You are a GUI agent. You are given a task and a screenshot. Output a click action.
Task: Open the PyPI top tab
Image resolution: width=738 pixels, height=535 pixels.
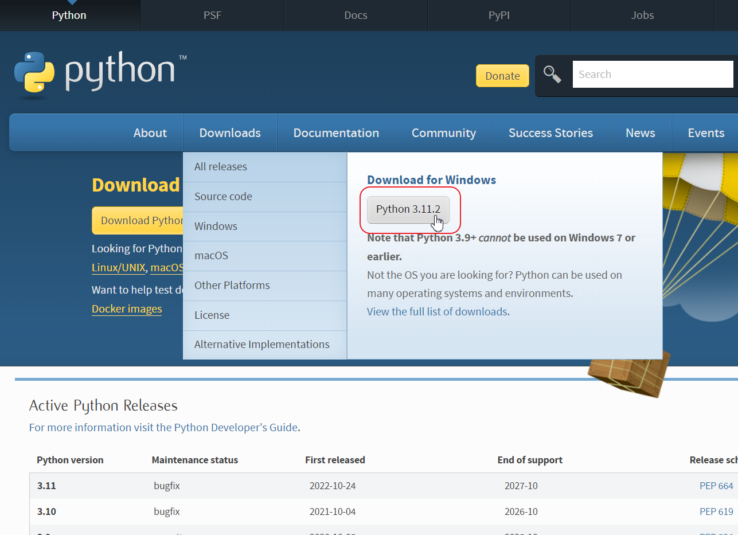coord(499,15)
